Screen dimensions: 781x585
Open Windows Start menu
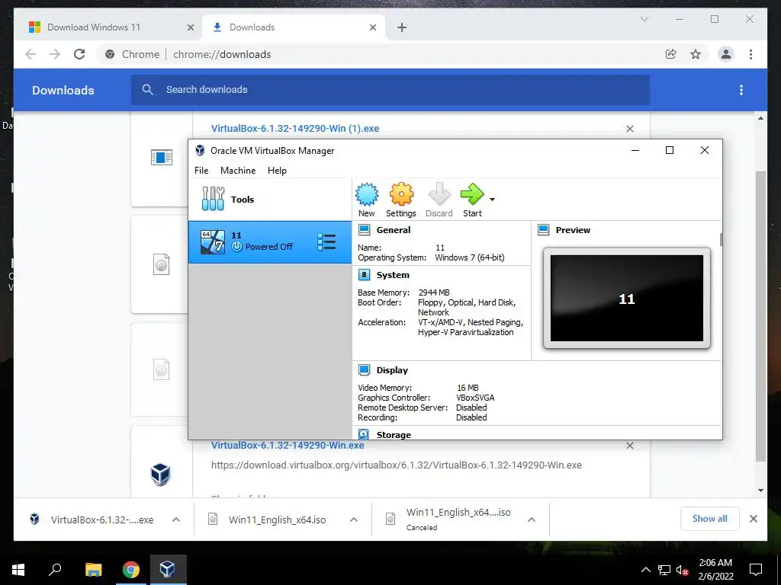tap(18, 570)
